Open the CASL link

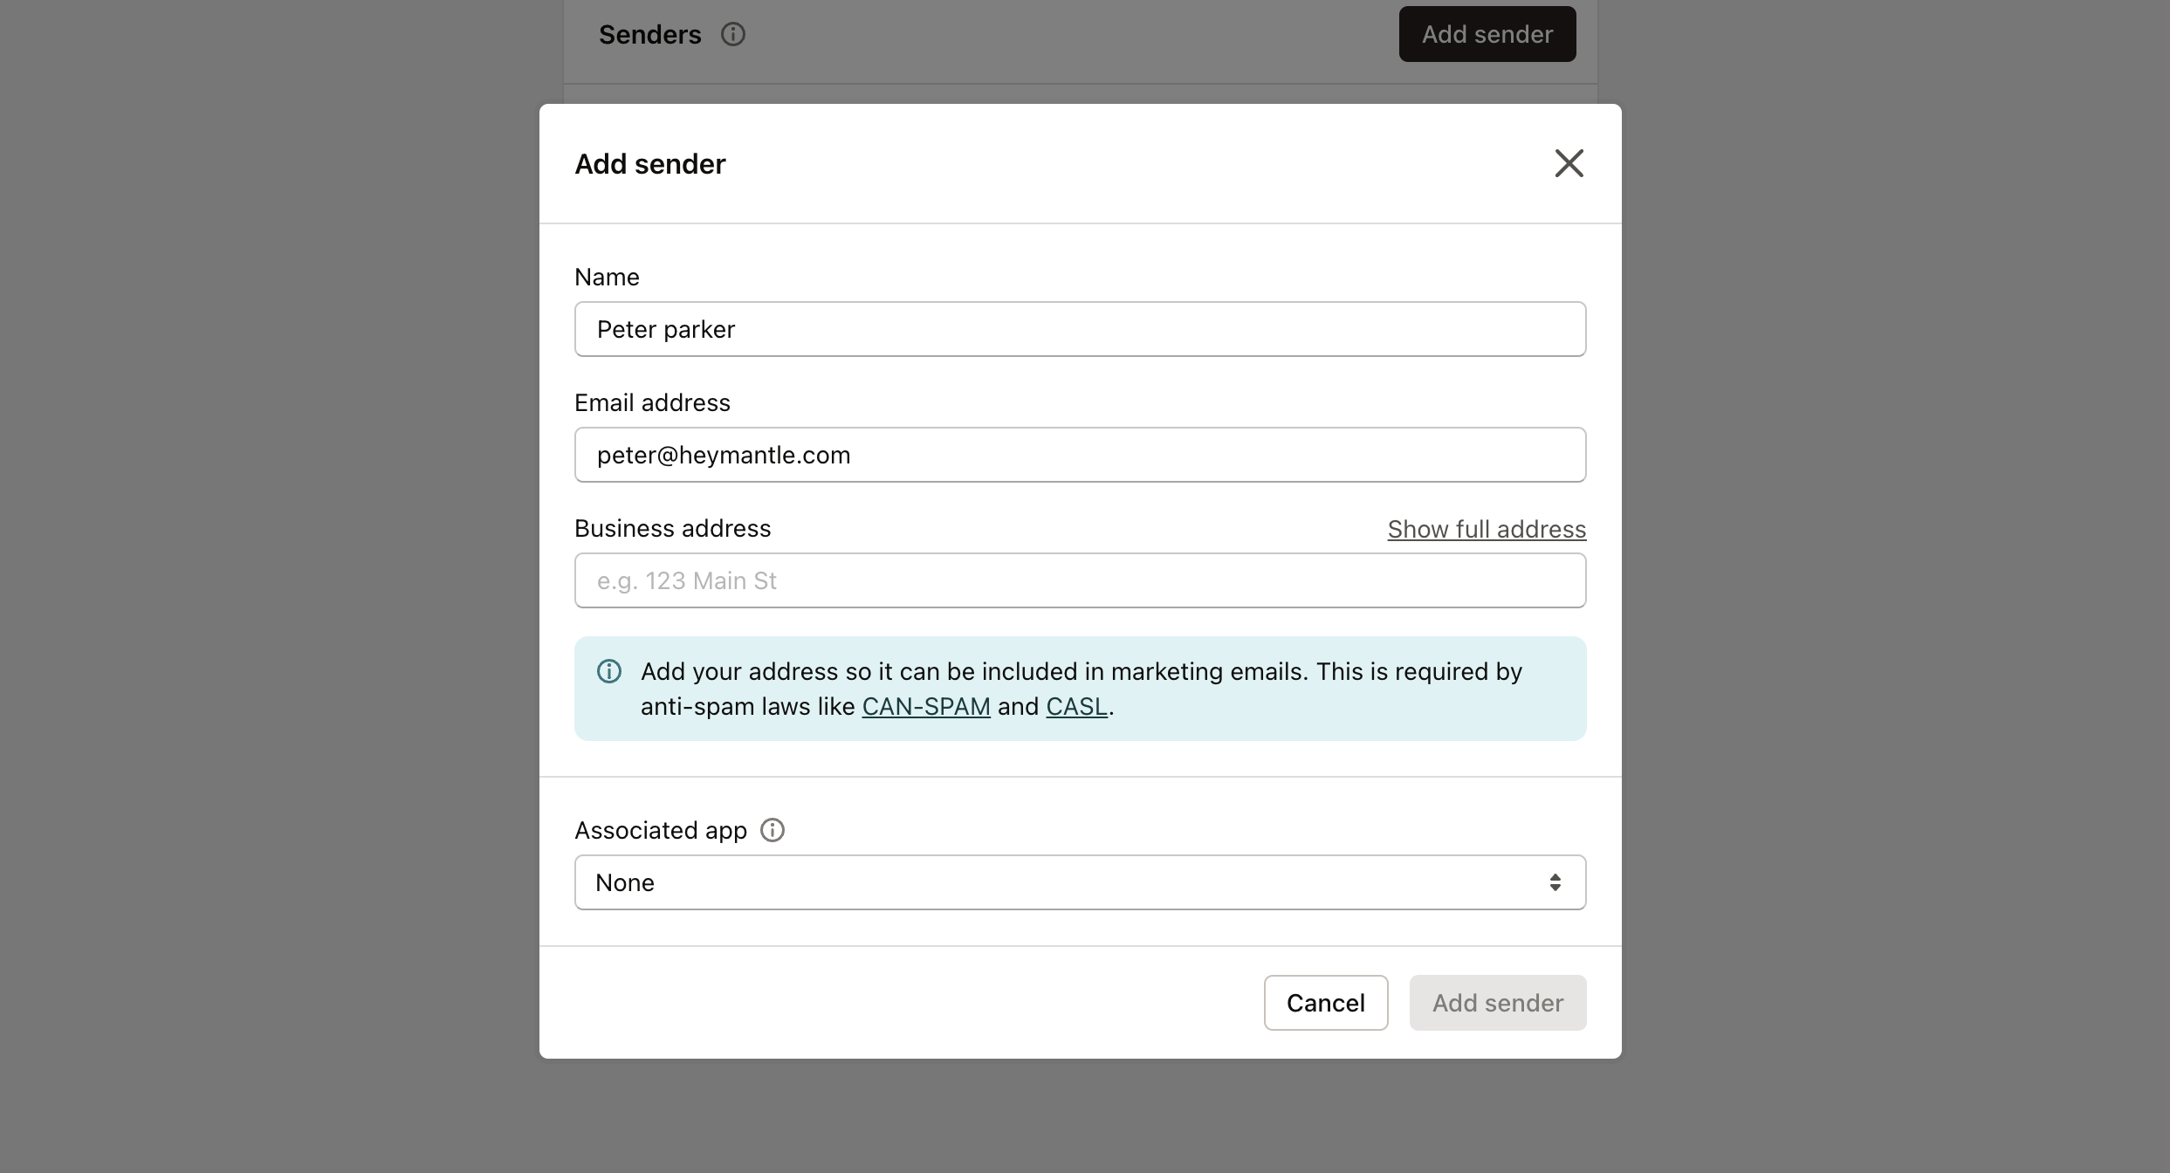point(1076,706)
